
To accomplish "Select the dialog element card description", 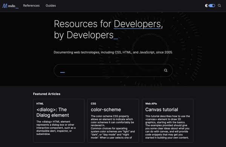I will (56, 128).
